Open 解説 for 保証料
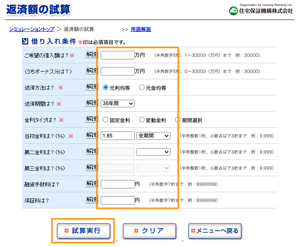Image resolution: width=298 pixels, height=247 pixels. point(91,200)
